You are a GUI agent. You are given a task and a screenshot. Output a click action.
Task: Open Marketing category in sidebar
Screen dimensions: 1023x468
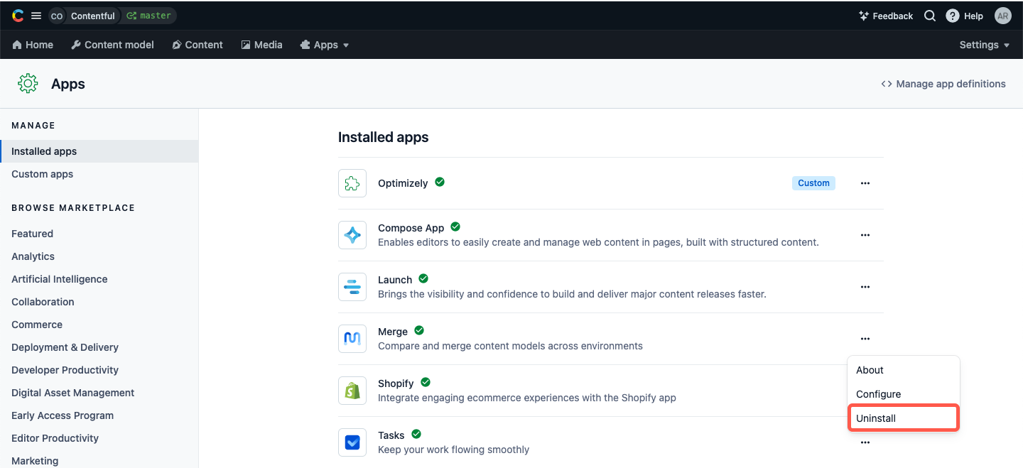coord(35,461)
